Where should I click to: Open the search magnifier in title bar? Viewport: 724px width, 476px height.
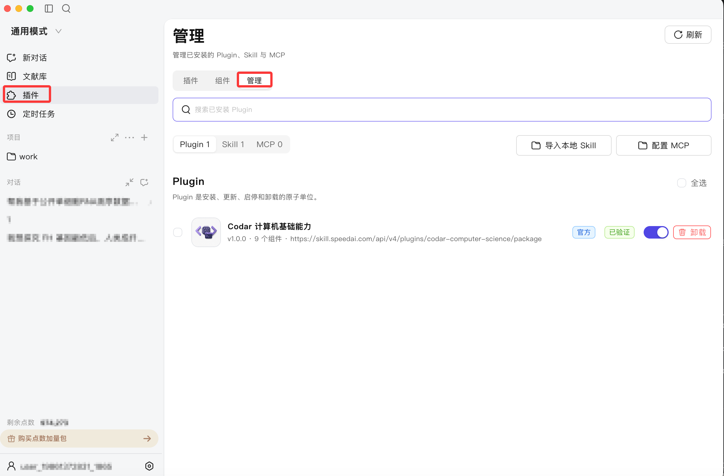click(x=66, y=9)
